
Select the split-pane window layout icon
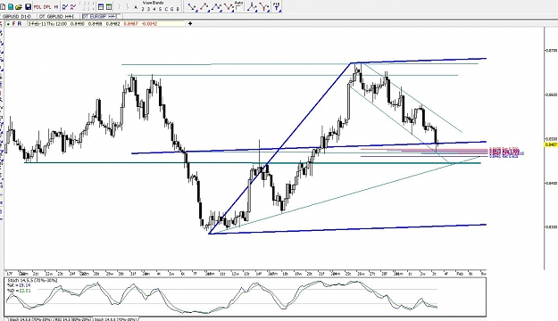coord(109,7)
